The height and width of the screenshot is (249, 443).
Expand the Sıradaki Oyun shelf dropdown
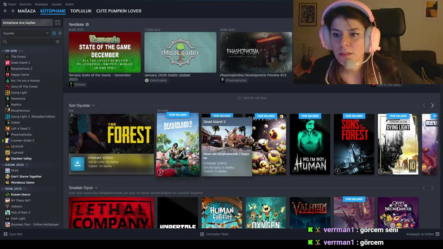pos(96,188)
